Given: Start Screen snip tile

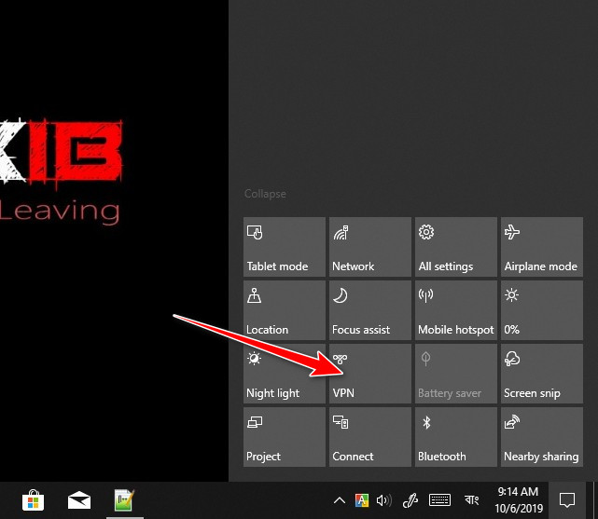Looking at the screenshot, I should pyautogui.click(x=541, y=374).
